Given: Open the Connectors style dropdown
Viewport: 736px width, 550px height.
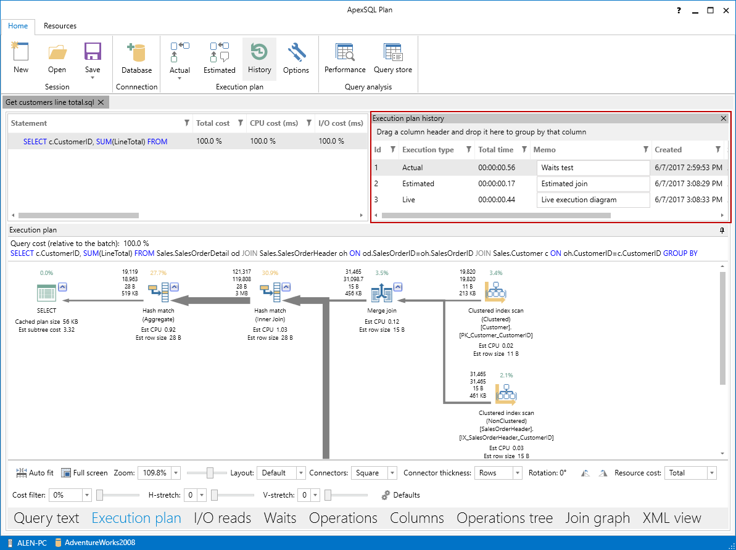Looking at the screenshot, I should [x=393, y=473].
